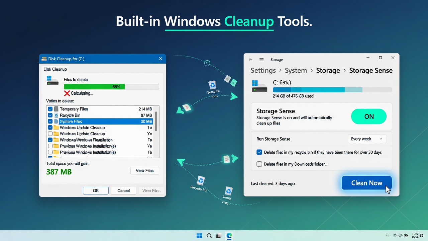428x241 pixels.
Task: Click Storage in the Settings breadcrumb
Action: click(328, 70)
